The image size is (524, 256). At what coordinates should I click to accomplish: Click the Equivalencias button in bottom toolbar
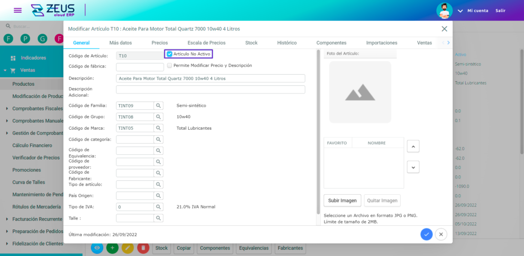click(254, 248)
